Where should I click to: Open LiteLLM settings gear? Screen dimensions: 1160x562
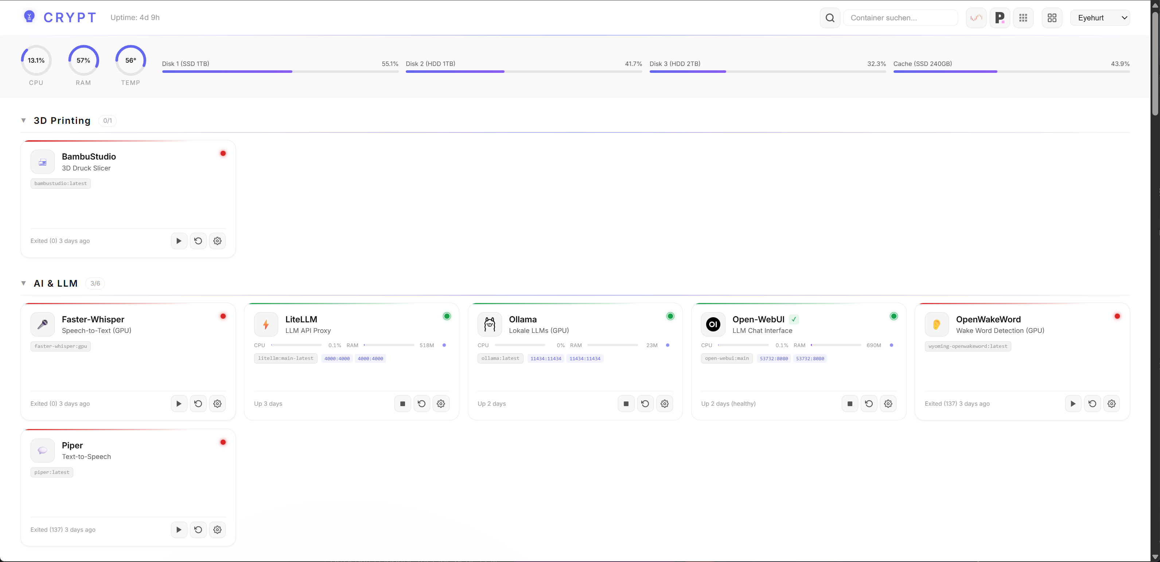tap(441, 404)
